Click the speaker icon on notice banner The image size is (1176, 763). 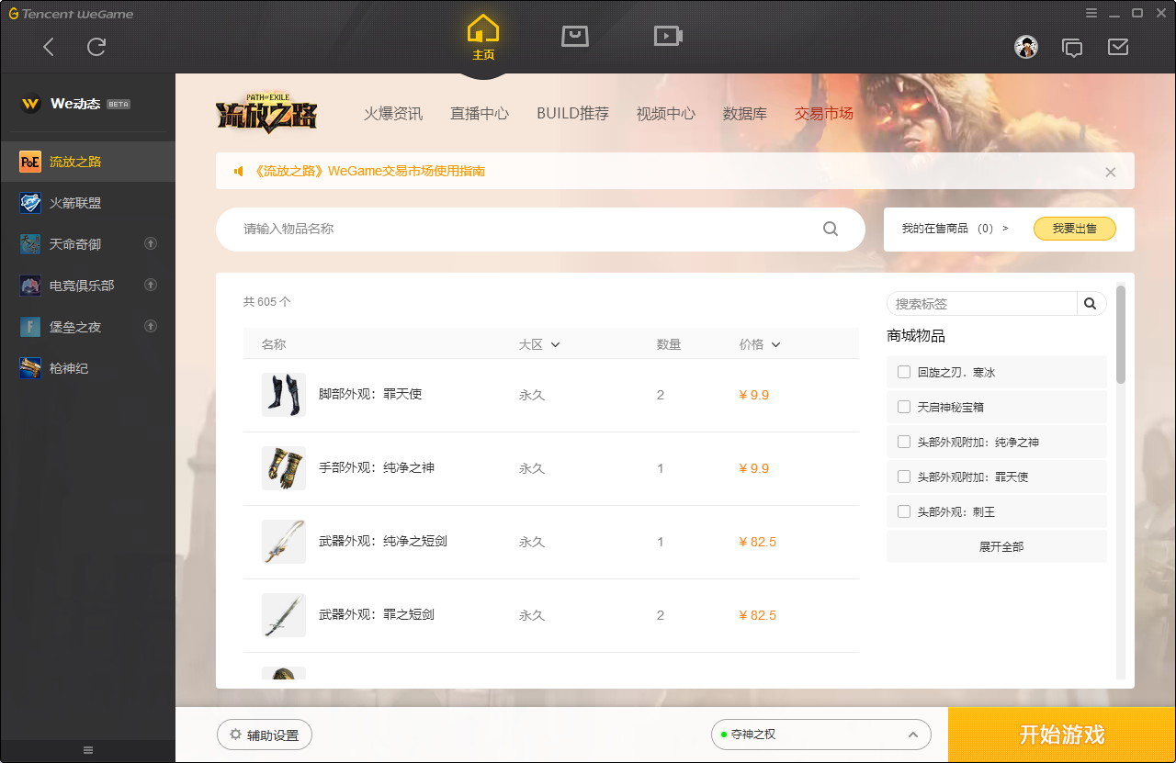pos(239,171)
